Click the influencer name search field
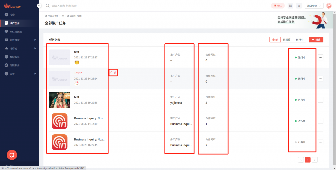The image size is (336, 170). (x=98, y=6)
